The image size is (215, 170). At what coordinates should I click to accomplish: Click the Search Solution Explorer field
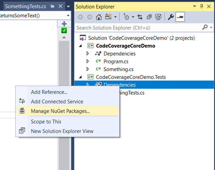(138, 28)
